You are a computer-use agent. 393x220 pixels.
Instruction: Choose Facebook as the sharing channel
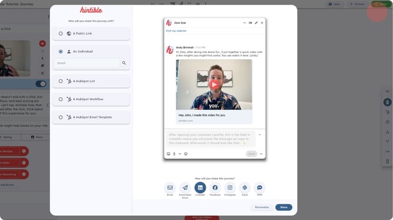tap(215, 187)
